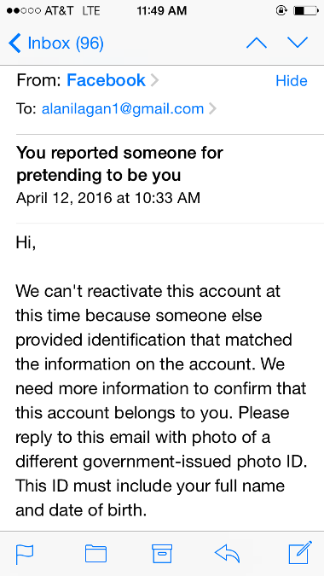Tap the AT&T LTE signal indicator
Image resolution: width=324 pixels, height=576 pixels.
pyautogui.click(x=53, y=11)
